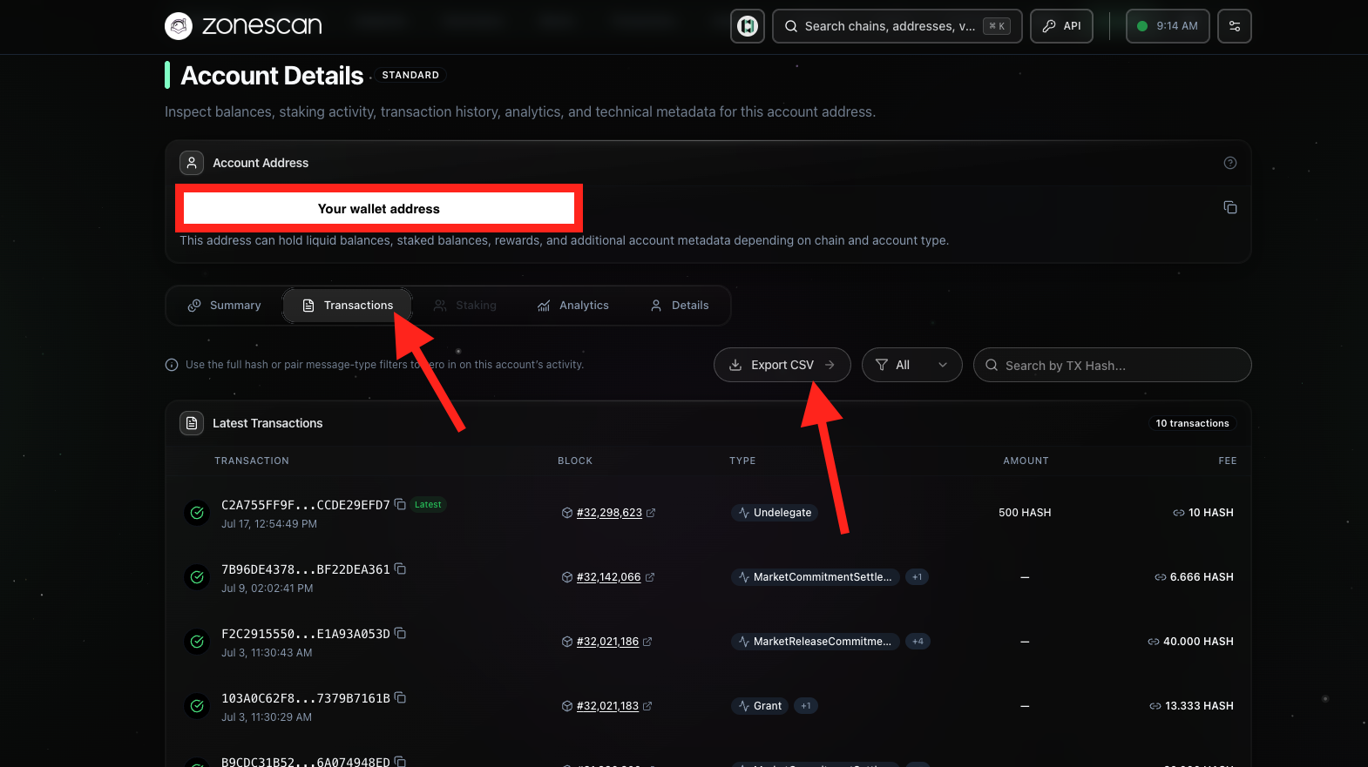
Task: Click the MarketCommitmentSettle type badge
Action: tap(815, 577)
